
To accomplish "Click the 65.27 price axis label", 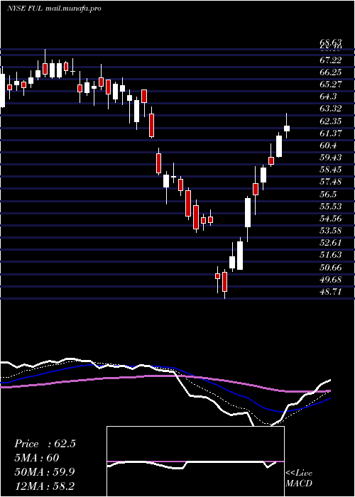I will [331, 84].
